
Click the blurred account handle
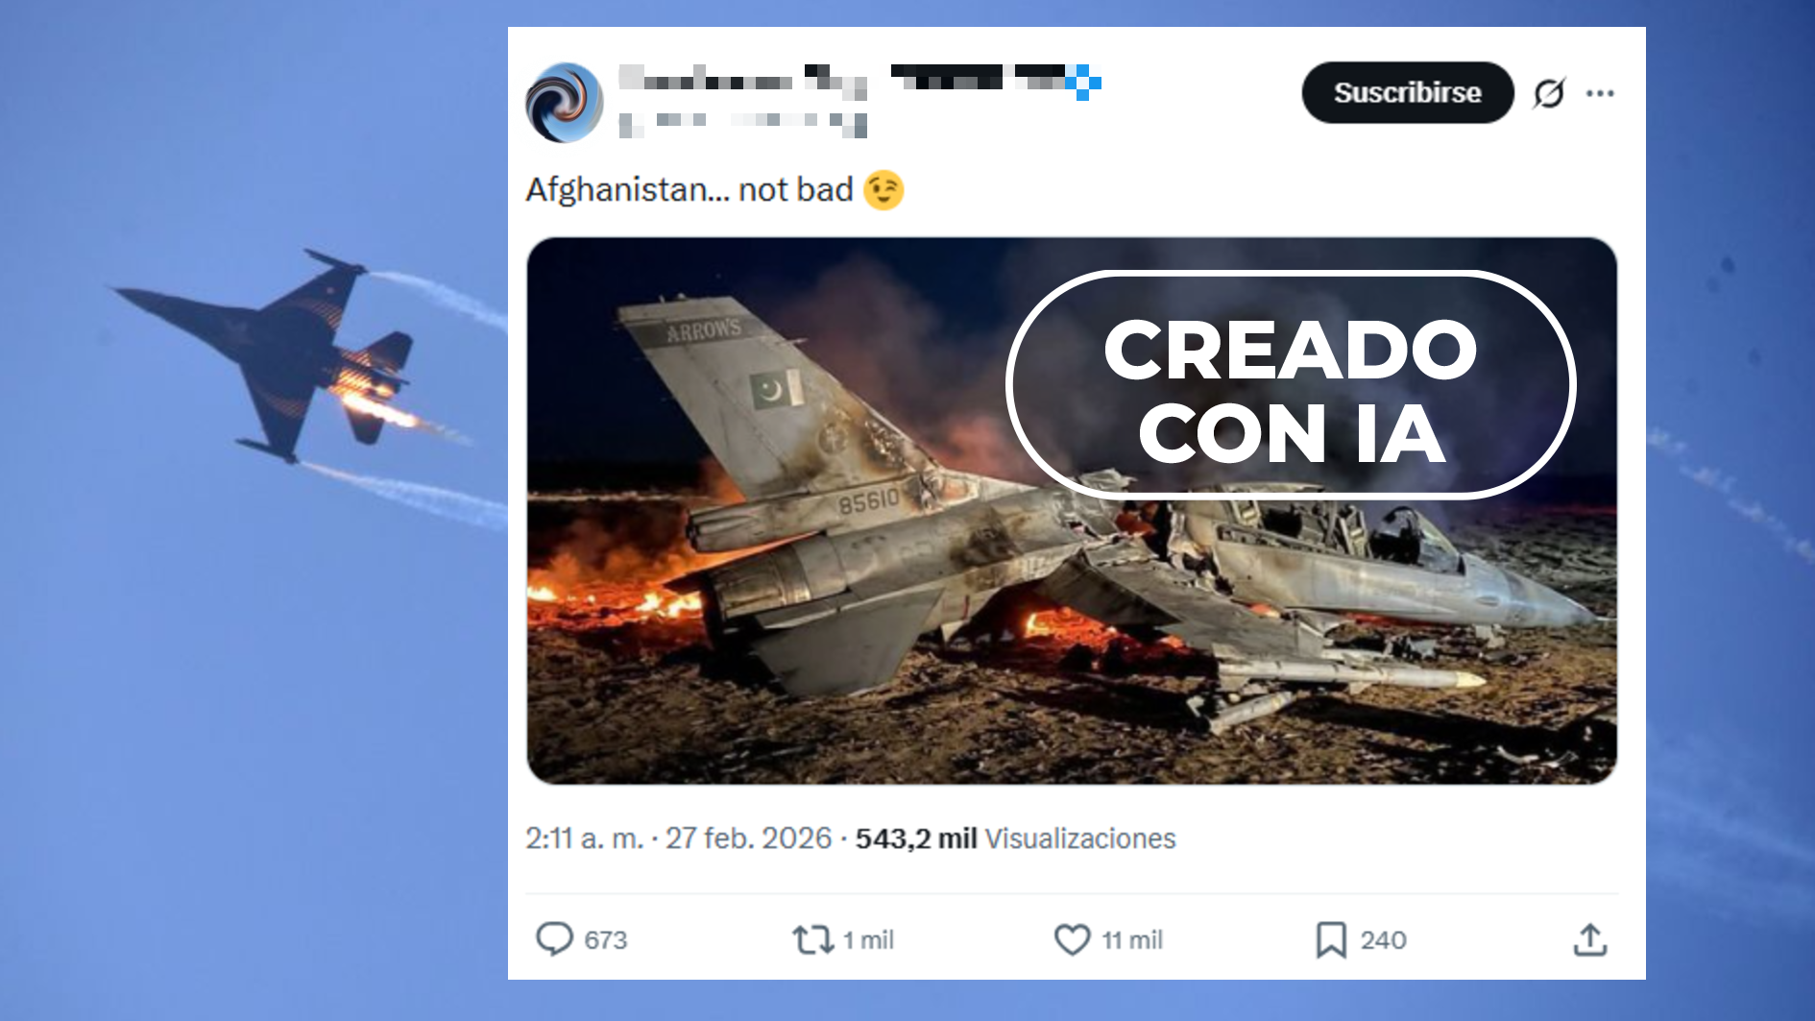pyautogui.click(x=742, y=123)
